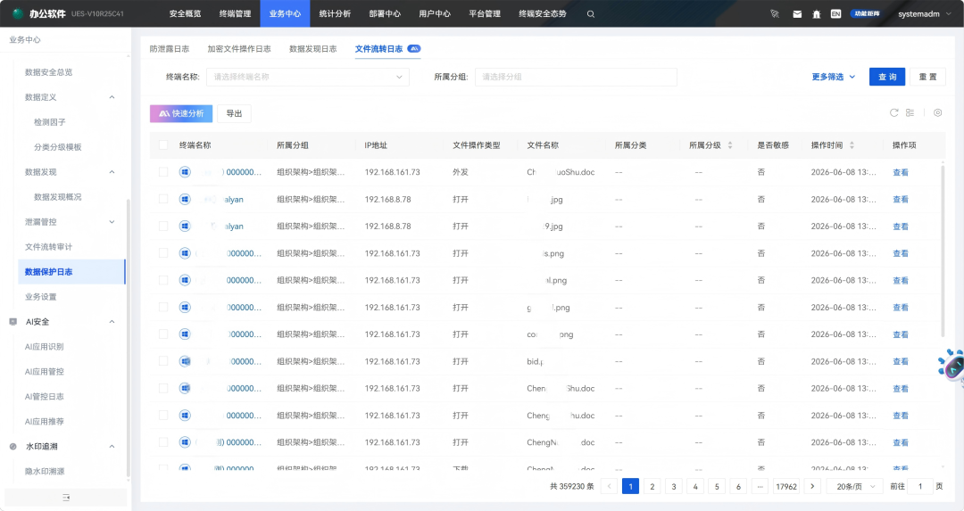This screenshot has height=511, width=964.
Task: Check the row with file s.png
Action: click(x=163, y=253)
